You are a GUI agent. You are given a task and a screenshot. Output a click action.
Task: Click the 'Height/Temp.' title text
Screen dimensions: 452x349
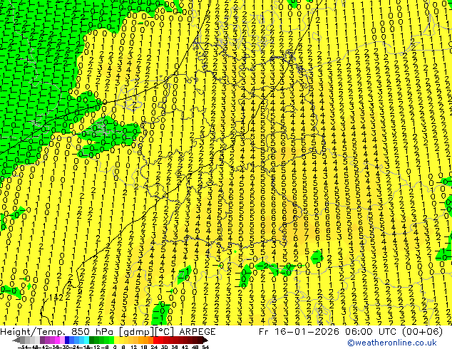pos(32,332)
